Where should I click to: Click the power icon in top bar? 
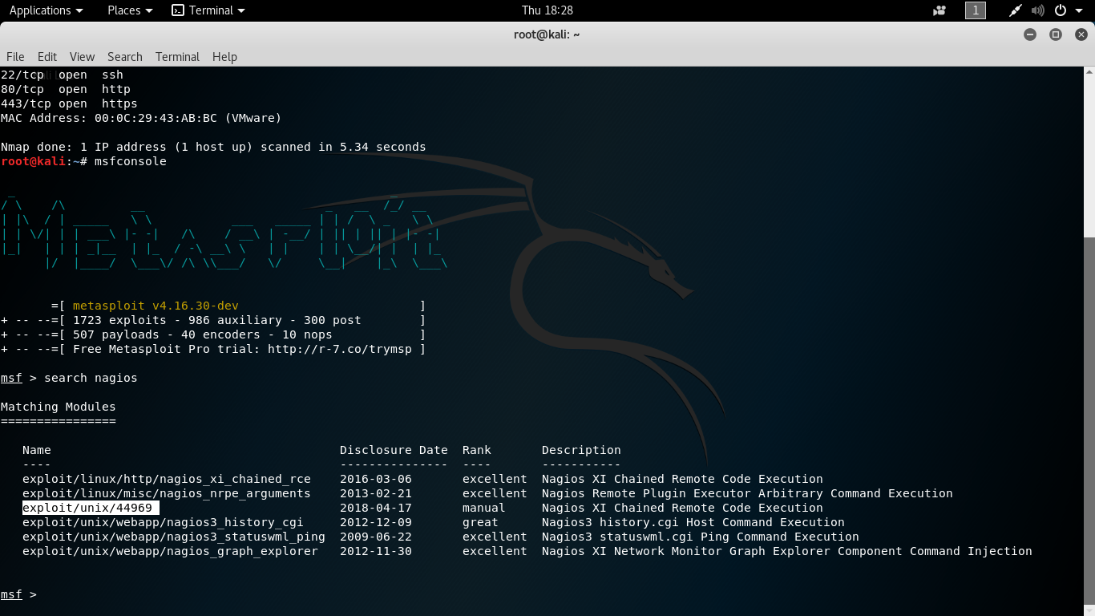tap(1061, 10)
